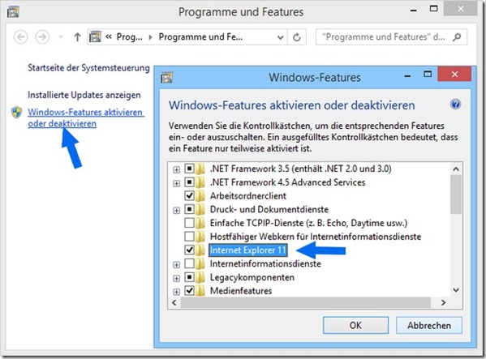This screenshot has width=486, height=359.
Task: Go up one folder level
Action: coord(78,37)
